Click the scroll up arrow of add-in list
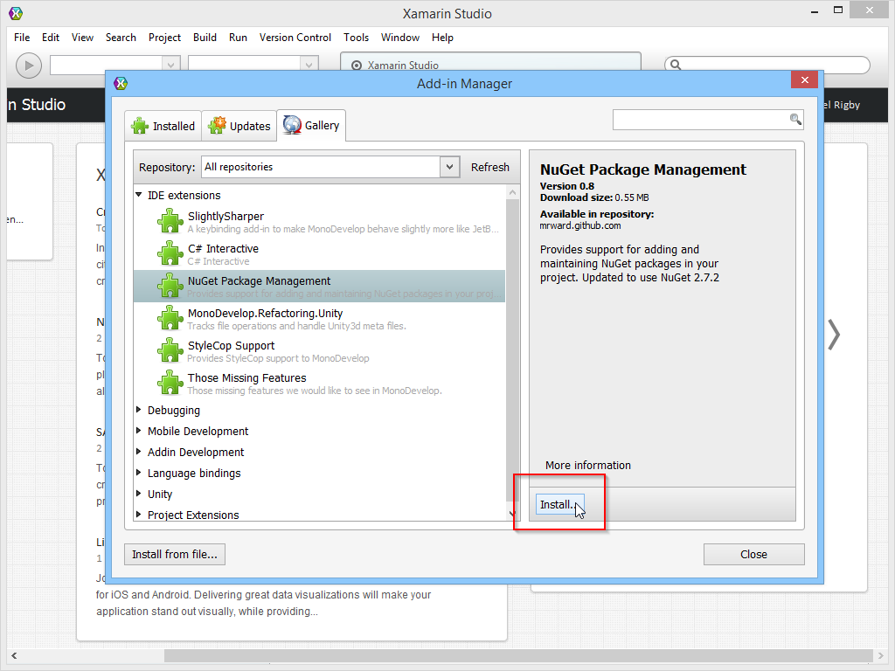The image size is (895, 671). [x=512, y=193]
